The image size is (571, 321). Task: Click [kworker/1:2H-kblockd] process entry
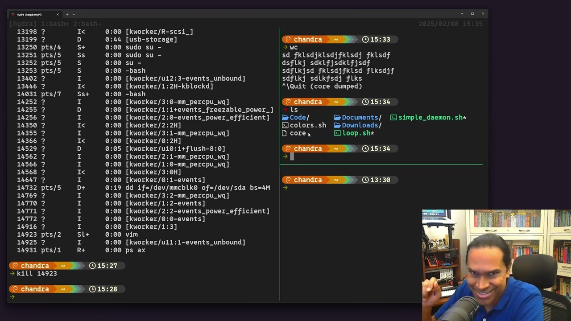click(170, 86)
